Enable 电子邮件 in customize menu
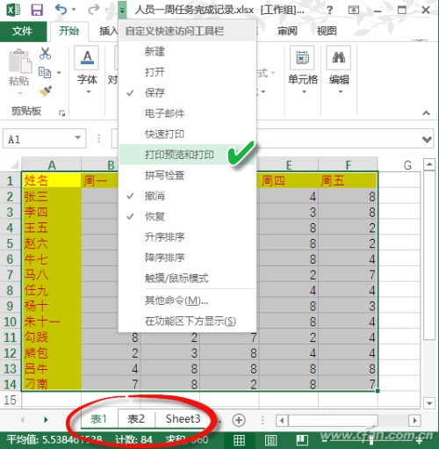This screenshot has height=449, width=439. 187,113
